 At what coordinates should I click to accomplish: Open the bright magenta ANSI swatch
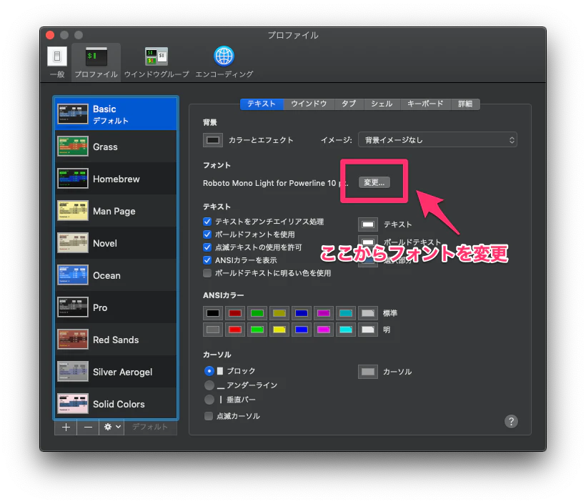324,330
